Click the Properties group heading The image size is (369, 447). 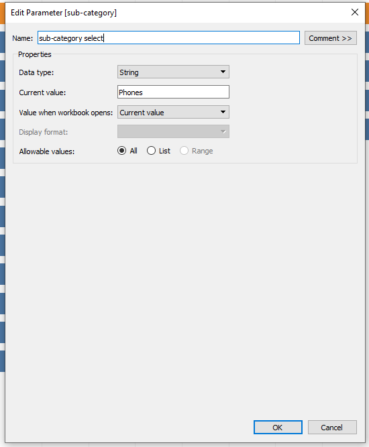point(34,54)
